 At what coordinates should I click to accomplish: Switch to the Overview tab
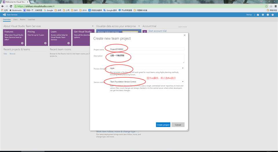click(x=7, y=19)
